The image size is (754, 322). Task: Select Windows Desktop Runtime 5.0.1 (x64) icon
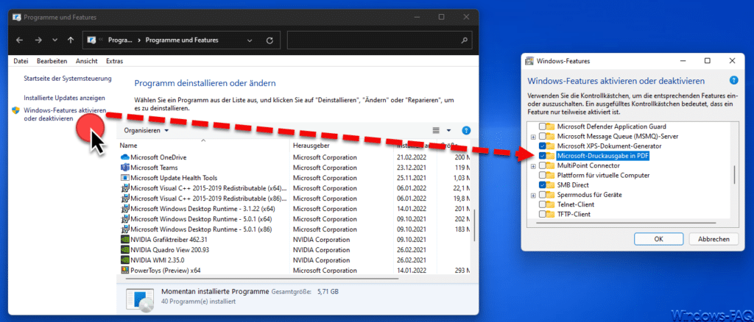(125, 219)
